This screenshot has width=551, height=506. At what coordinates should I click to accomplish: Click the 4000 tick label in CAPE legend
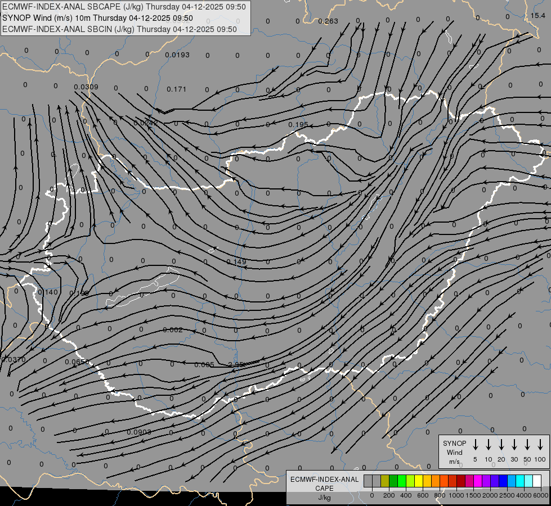click(x=524, y=495)
